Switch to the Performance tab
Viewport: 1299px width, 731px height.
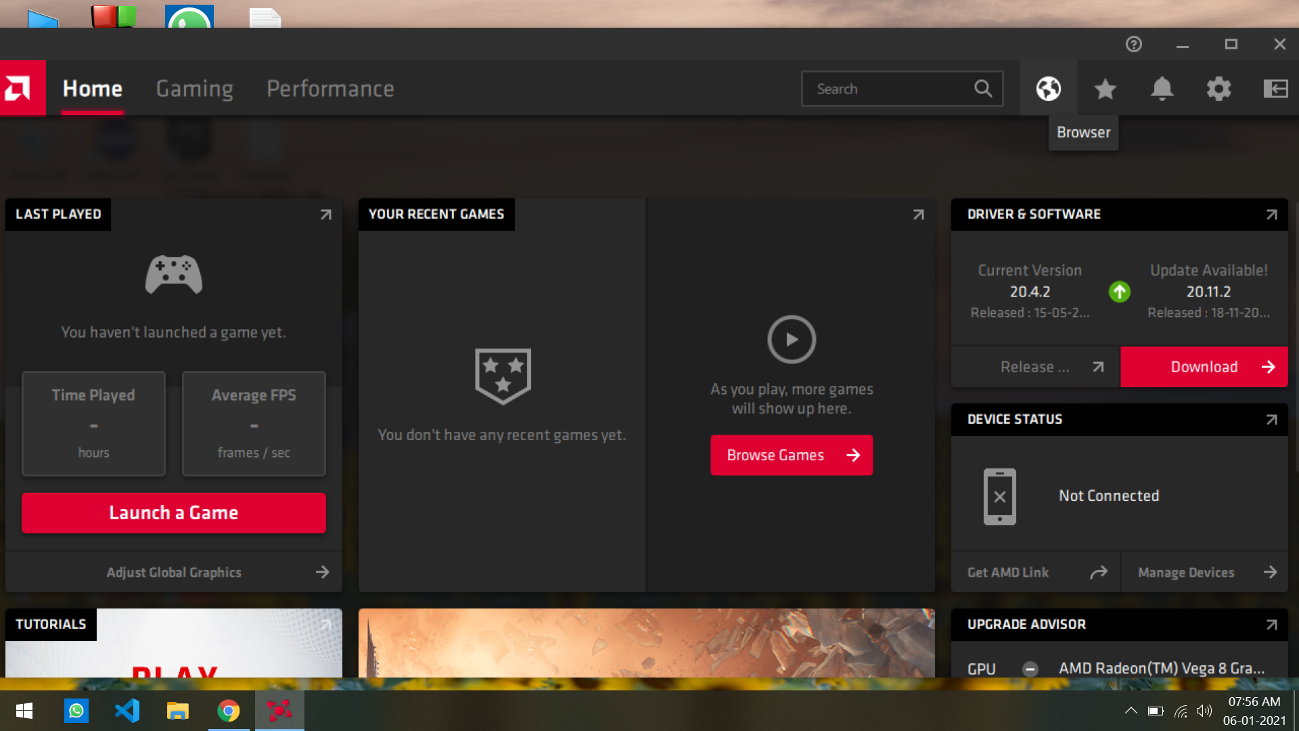(330, 89)
